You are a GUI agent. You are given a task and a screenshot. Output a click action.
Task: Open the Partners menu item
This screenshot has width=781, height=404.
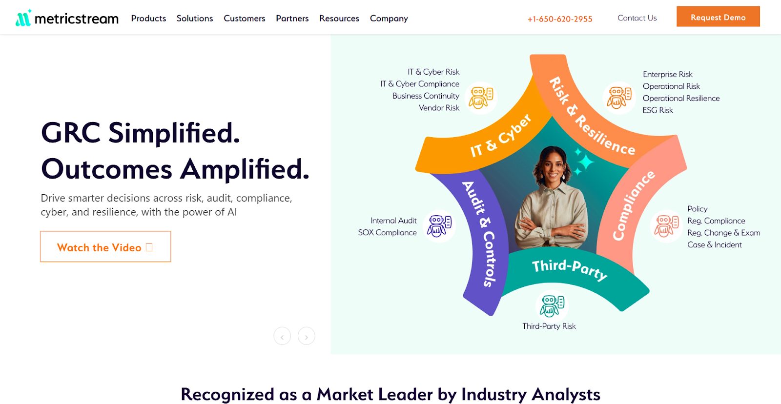click(x=292, y=19)
